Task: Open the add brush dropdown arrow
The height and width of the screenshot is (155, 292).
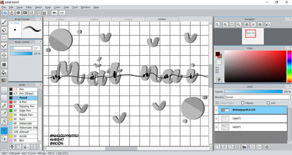Action: (x=28, y=147)
